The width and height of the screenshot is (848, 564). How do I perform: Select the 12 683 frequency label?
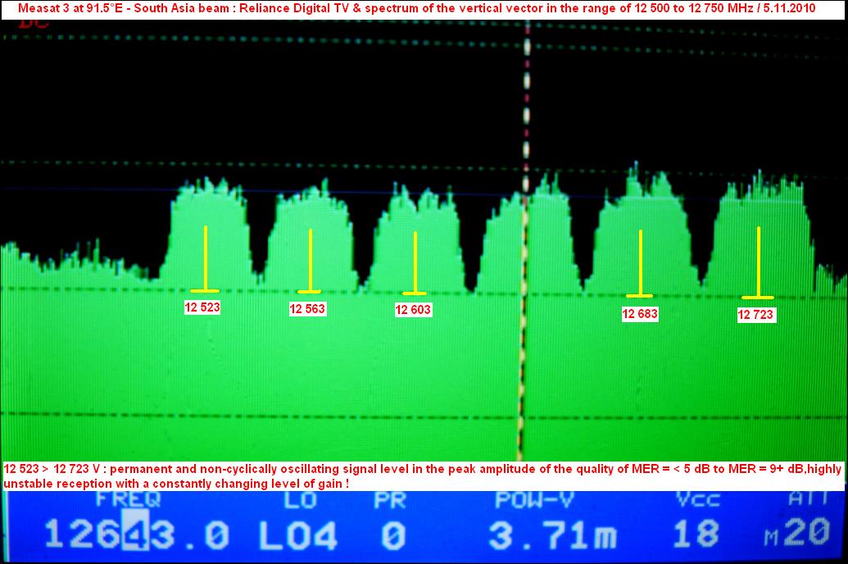pos(640,313)
